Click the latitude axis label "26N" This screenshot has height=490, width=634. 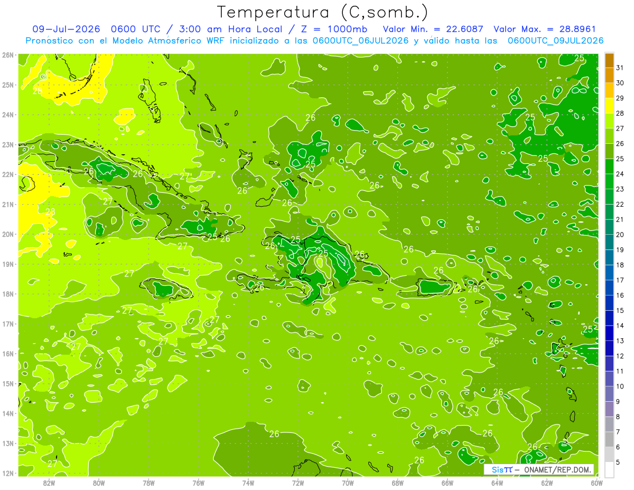[x=8, y=55]
